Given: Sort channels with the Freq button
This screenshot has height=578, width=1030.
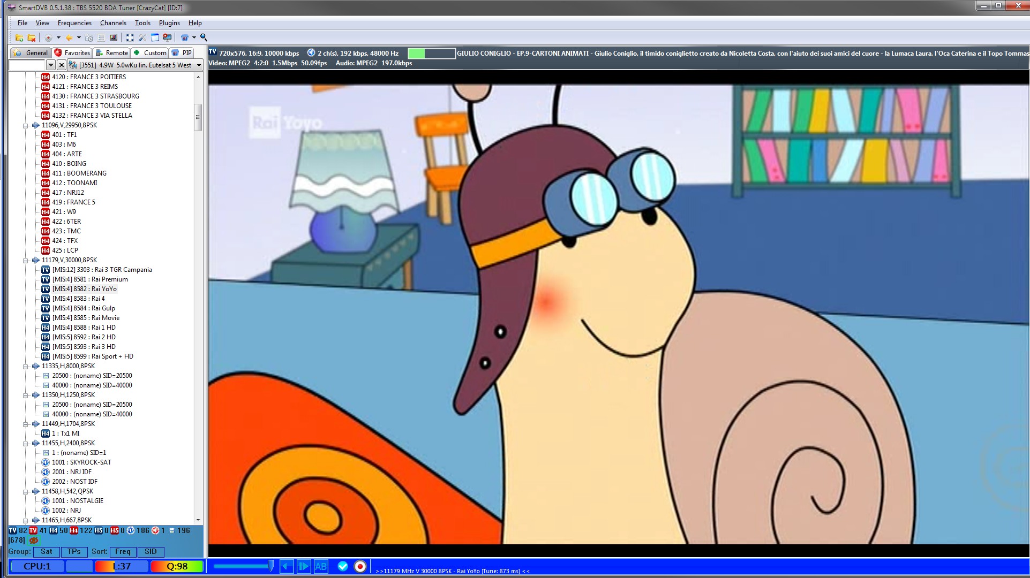Looking at the screenshot, I should point(123,551).
